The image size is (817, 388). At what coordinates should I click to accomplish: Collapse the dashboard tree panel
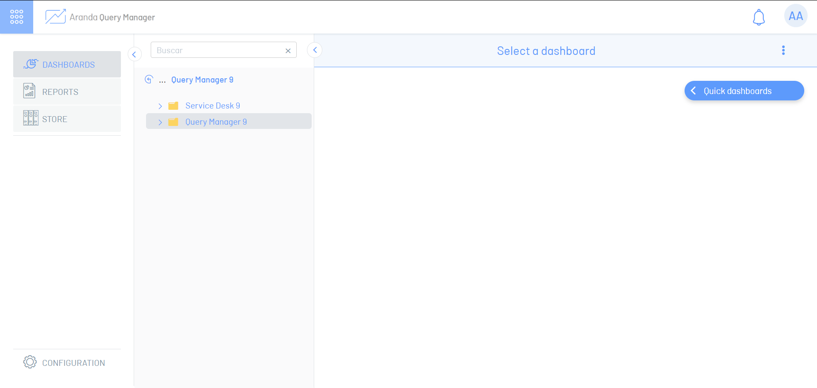point(315,50)
